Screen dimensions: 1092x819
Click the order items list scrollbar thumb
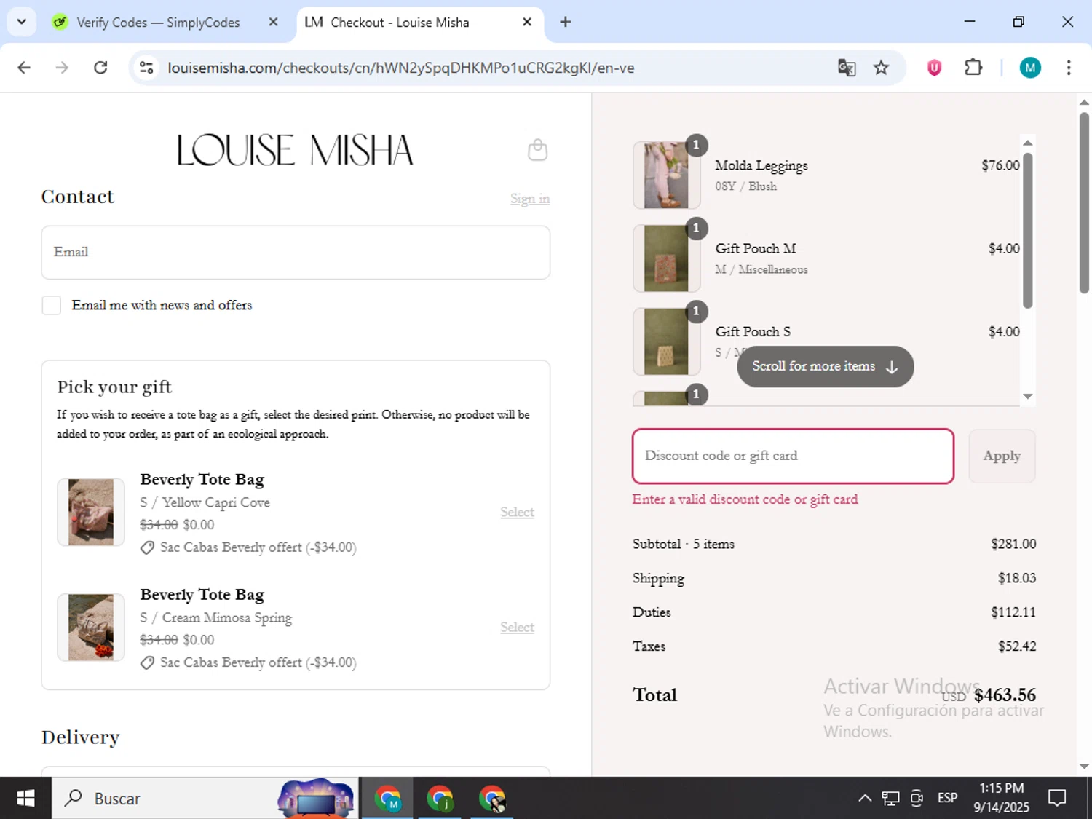[x=1027, y=229]
